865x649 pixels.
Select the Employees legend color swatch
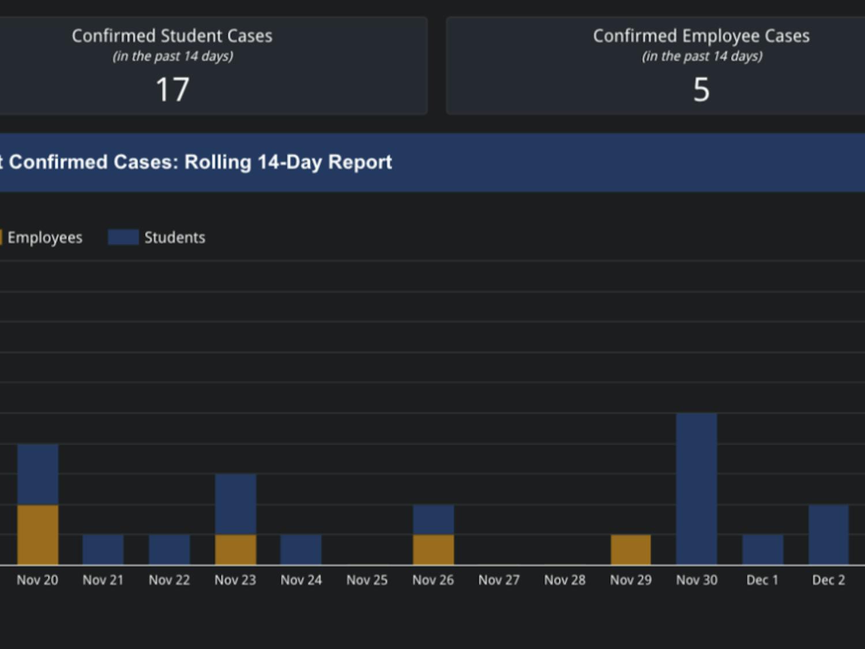coord(3,237)
